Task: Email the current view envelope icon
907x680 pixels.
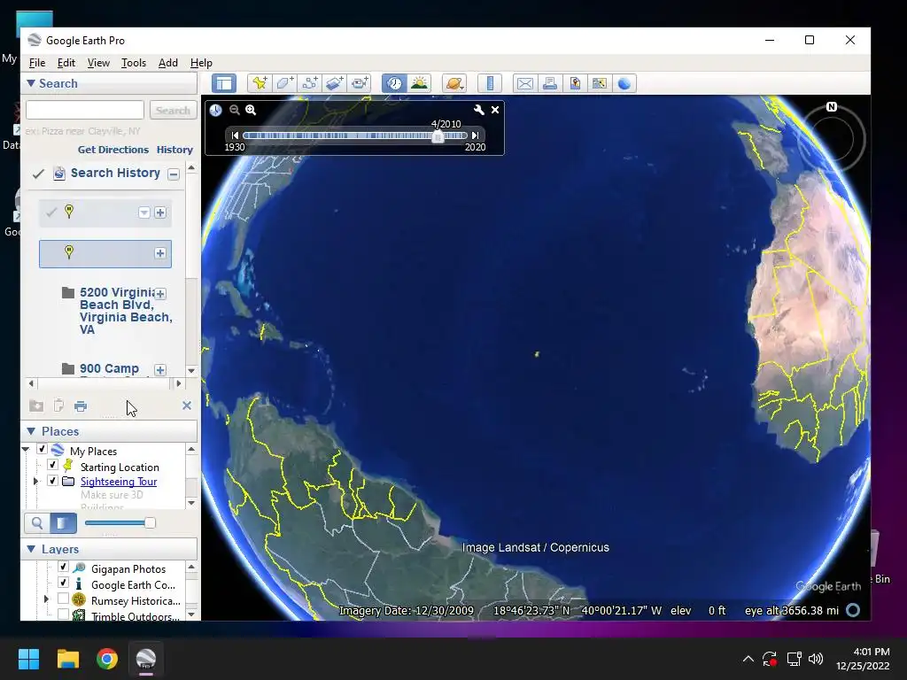Action: click(x=524, y=83)
